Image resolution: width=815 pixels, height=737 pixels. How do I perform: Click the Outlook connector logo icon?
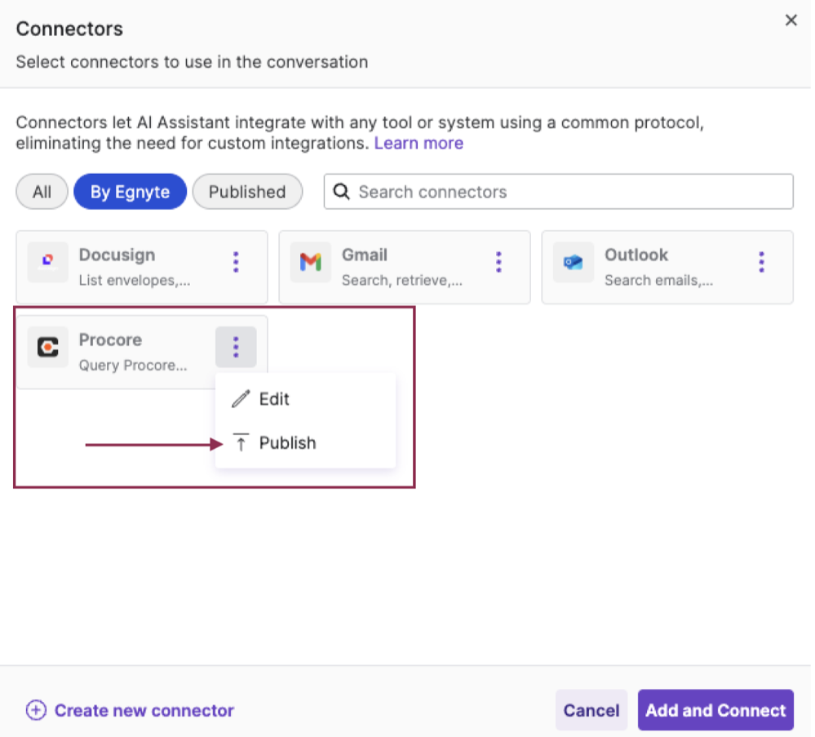573,262
